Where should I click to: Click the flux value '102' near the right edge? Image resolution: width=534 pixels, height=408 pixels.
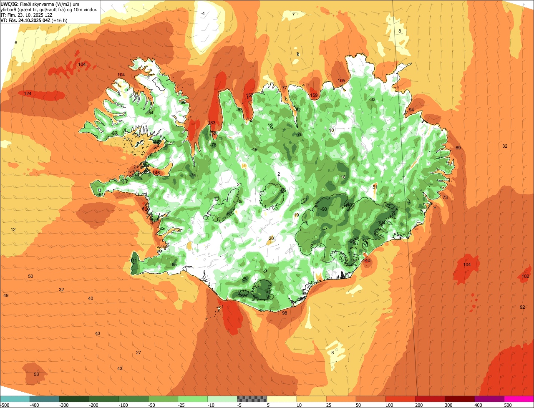click(526, 276)
